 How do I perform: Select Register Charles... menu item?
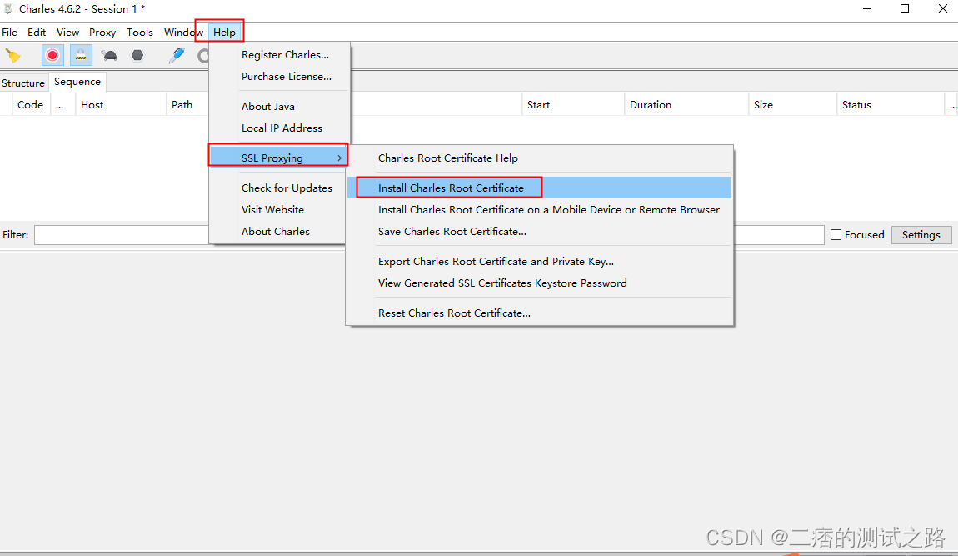pos(280,54)
